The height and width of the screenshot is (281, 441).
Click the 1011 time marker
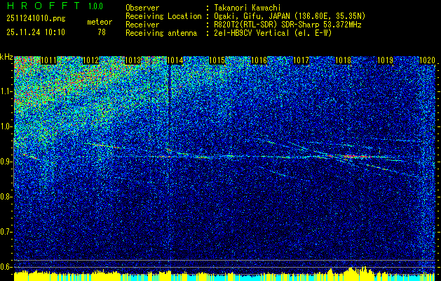[x=48, y=60]
